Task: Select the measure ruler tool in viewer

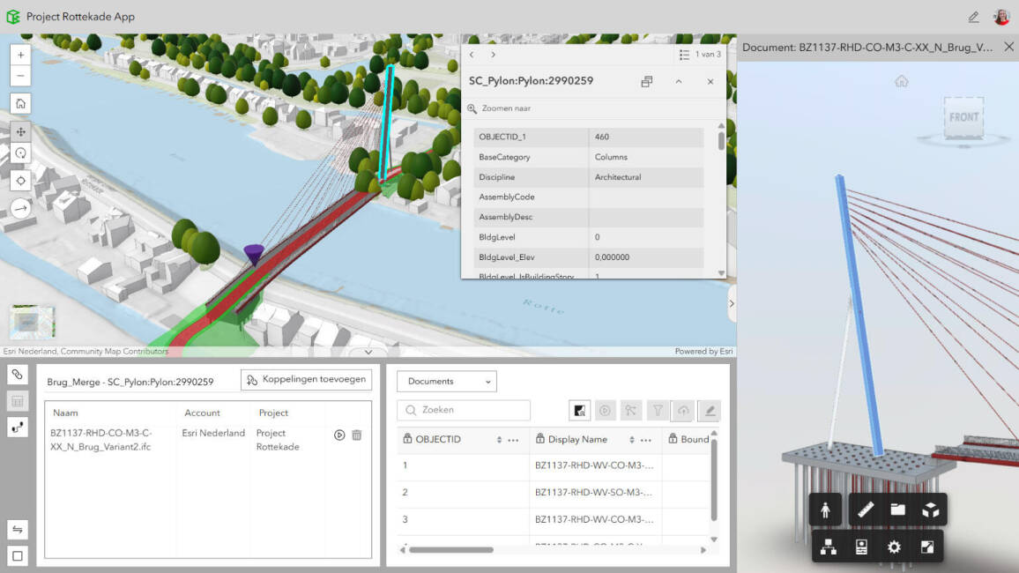Action: [866, 510]
